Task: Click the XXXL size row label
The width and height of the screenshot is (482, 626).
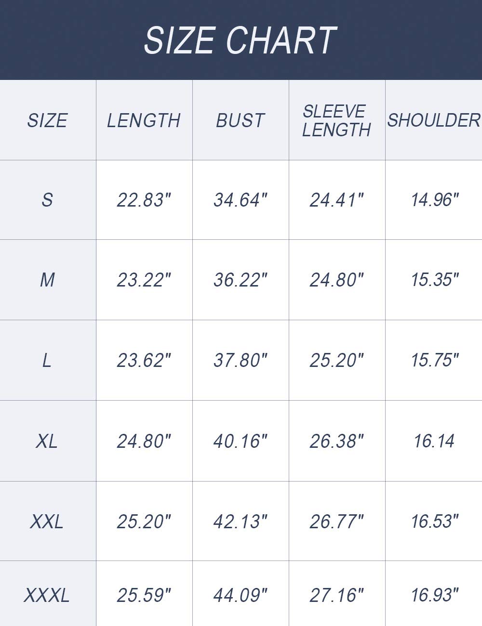Action: point(47,596)
